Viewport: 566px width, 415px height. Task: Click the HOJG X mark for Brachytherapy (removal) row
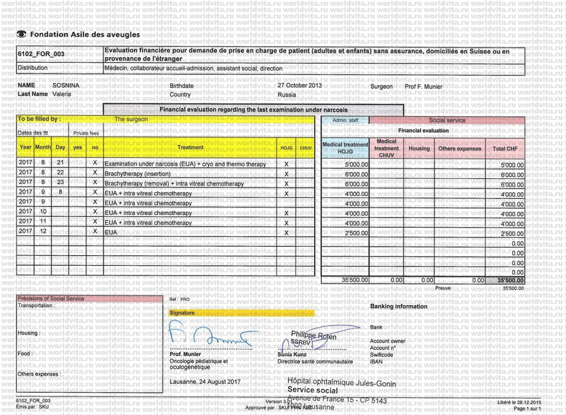click(286, 183)
